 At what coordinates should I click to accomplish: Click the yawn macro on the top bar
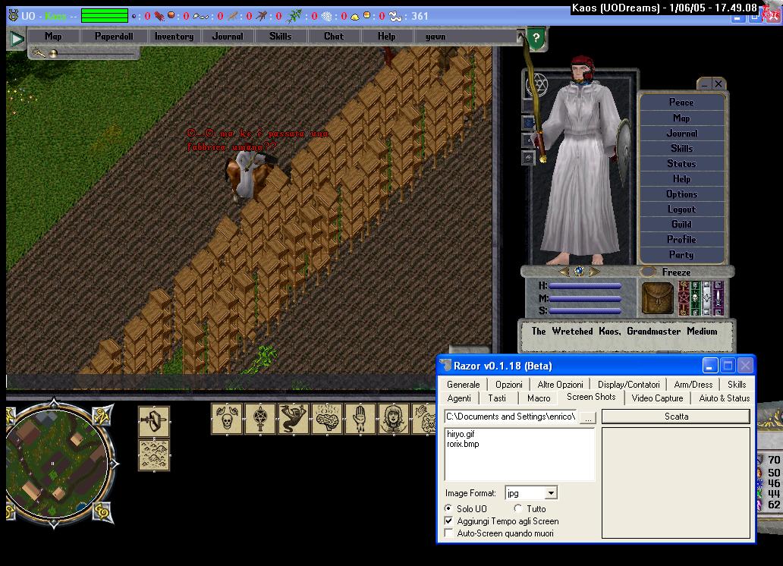(x=436, y=36)
